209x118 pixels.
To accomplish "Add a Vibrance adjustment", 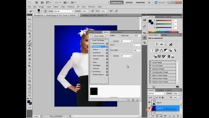I will pos(153,50).
